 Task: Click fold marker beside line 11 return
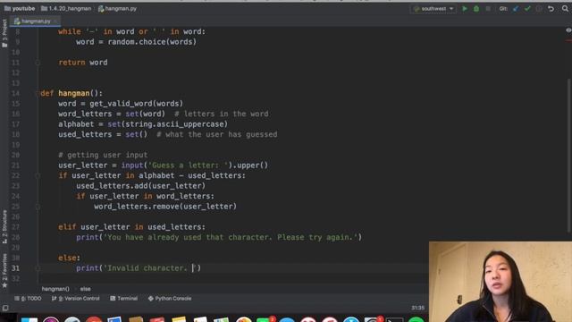[38, 63]
